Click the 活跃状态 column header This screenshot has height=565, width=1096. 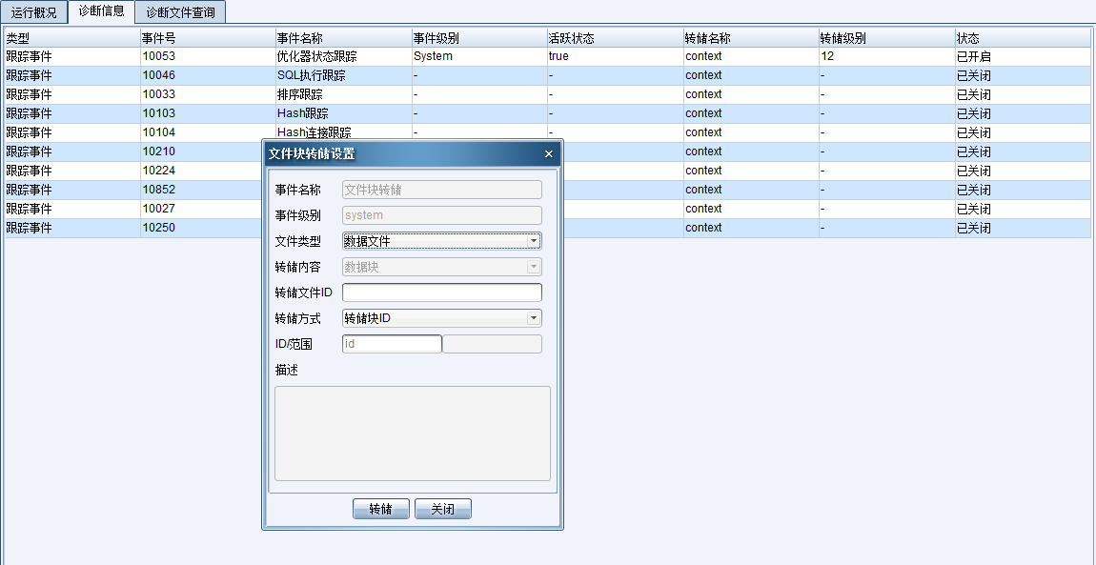(x=610, y=37)
